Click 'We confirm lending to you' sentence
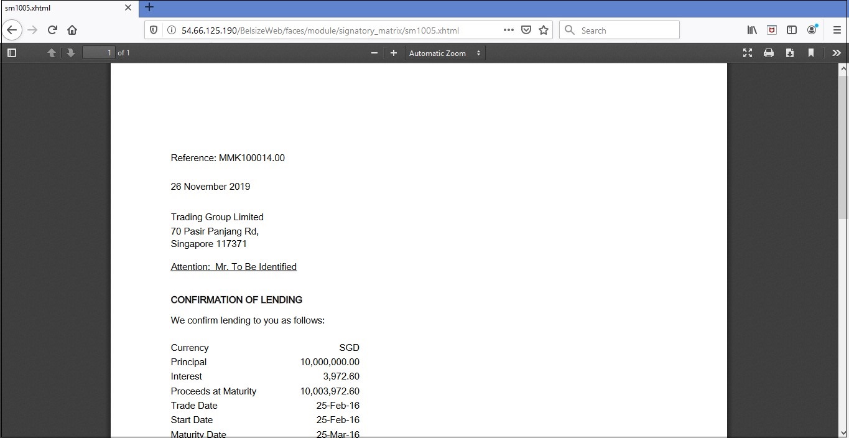Screen dimensions: 849x438 [248, 320]
